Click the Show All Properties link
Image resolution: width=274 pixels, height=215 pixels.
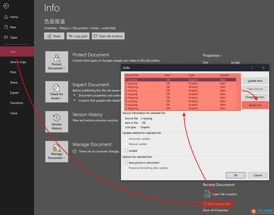pyautogui.click(x=215, y=210)
